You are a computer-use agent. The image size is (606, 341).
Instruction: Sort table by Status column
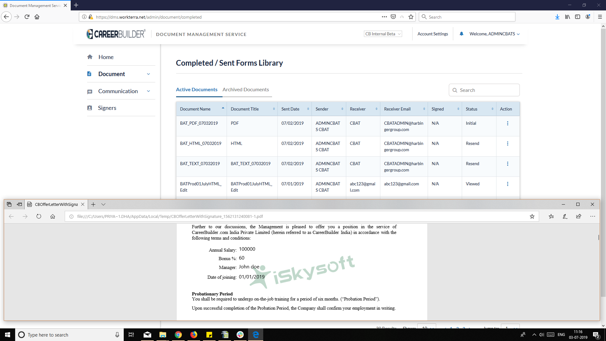(479, 109)
